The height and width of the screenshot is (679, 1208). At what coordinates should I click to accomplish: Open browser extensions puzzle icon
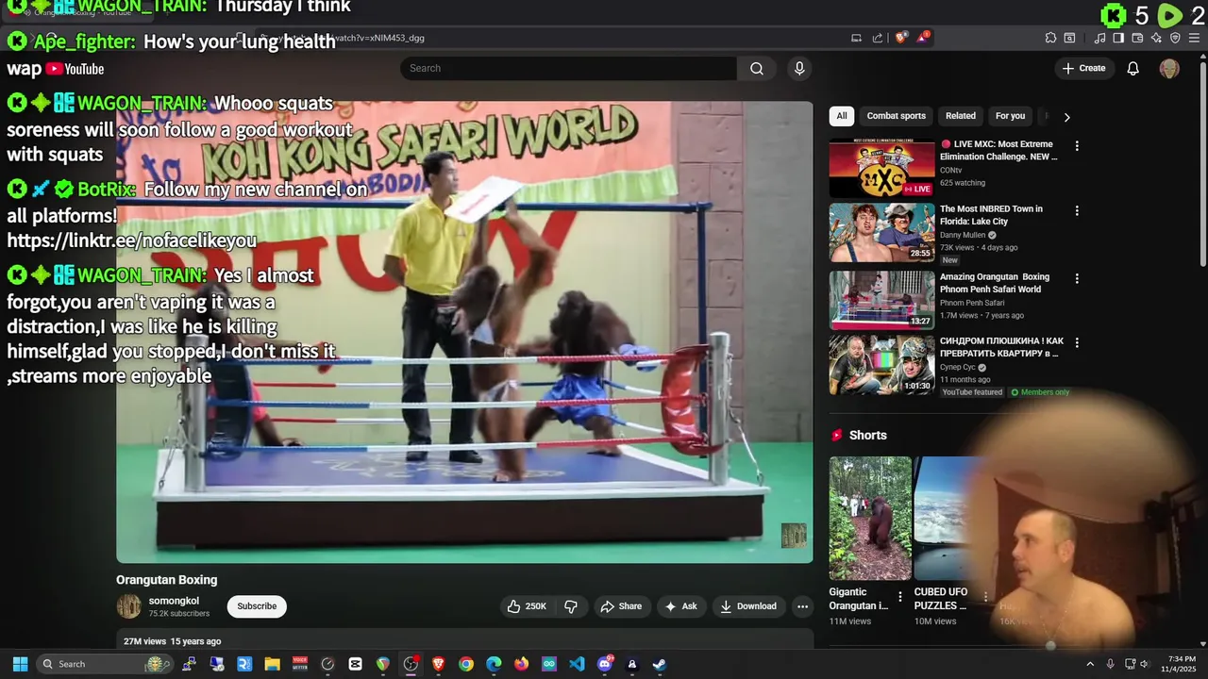pos(1050,38)
